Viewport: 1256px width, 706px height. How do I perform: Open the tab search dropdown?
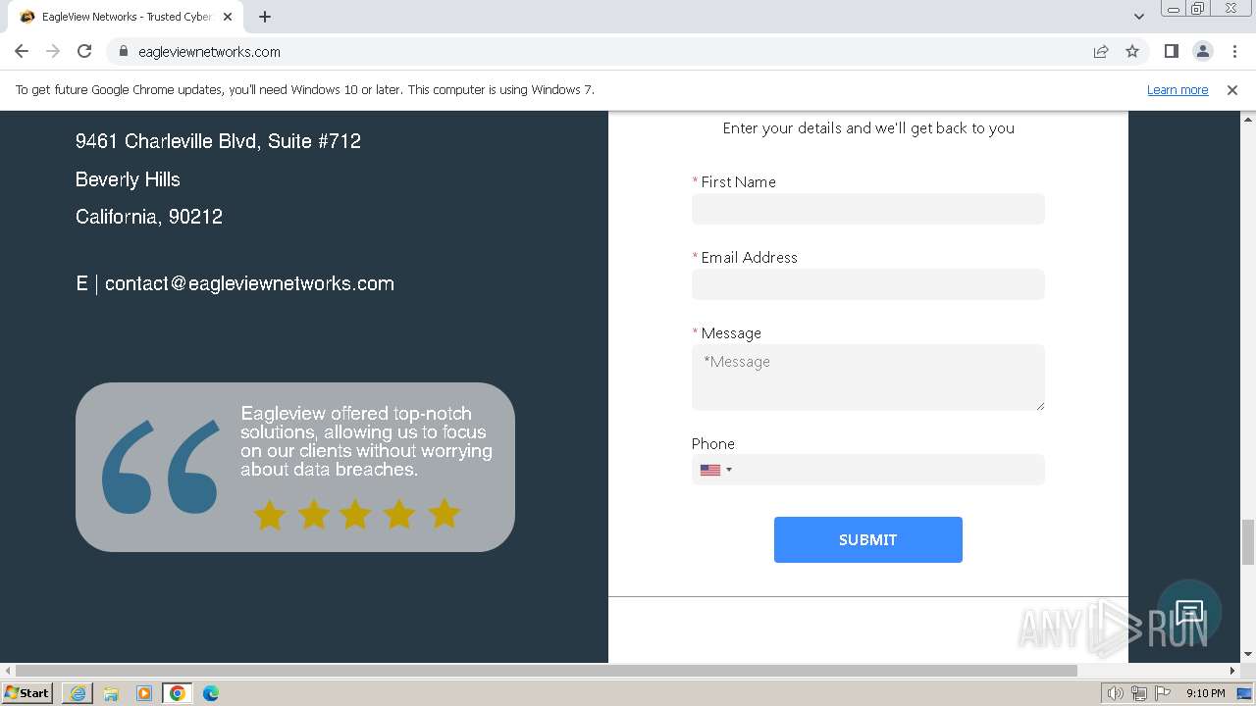(1139, 17)
